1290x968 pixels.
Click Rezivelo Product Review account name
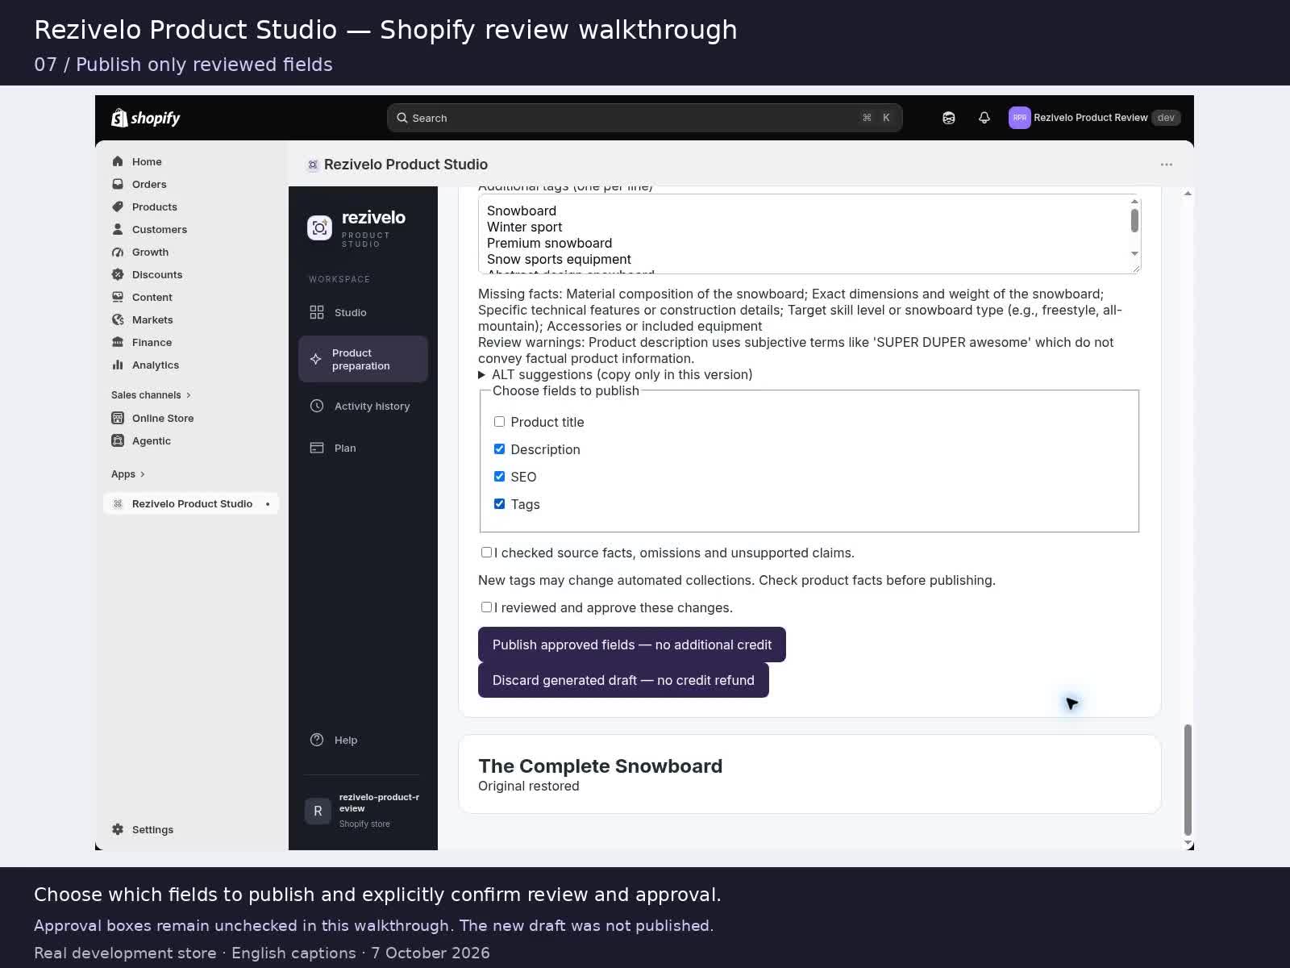point(1090,118)
